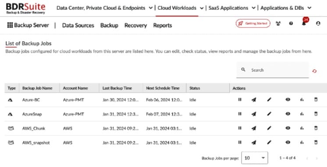Focus the Search input field
The width and height of the screenshot is (327, 167).
pyautogui.click(x=272, y=70)
